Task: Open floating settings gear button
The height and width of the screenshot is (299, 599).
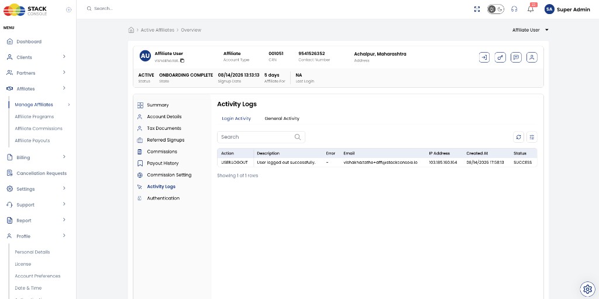Action: tap(587, 288)
